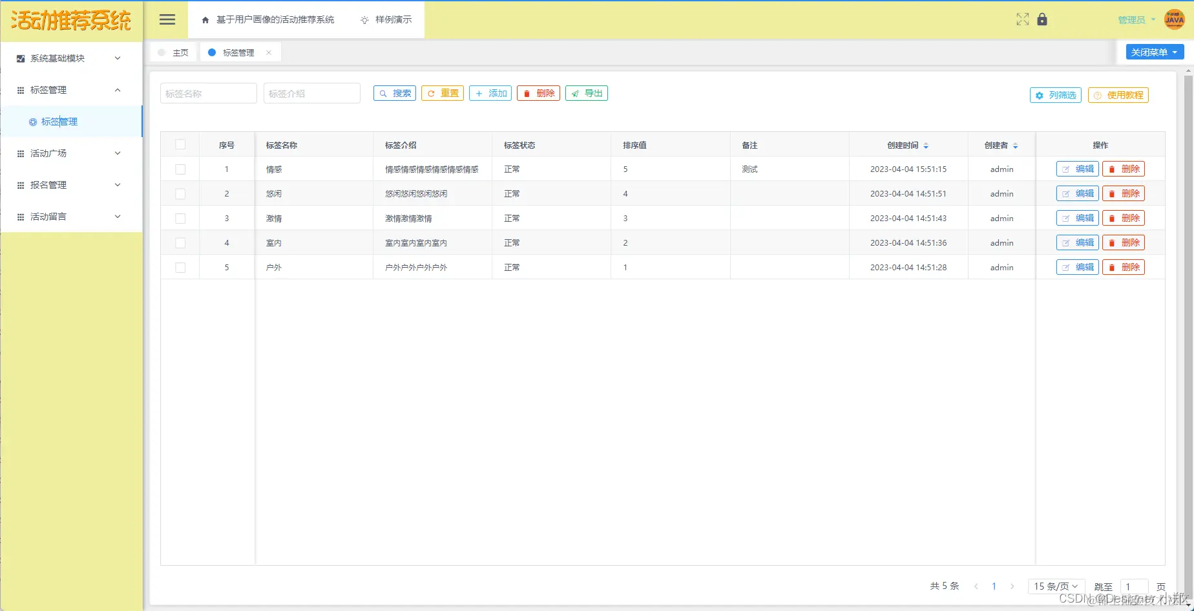Screen dimensions: 1194x611
Task: Focus the 标签介绍 input field
Action: pos(312,93)
